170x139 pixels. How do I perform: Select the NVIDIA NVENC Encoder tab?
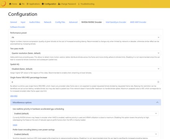[91, 22]
